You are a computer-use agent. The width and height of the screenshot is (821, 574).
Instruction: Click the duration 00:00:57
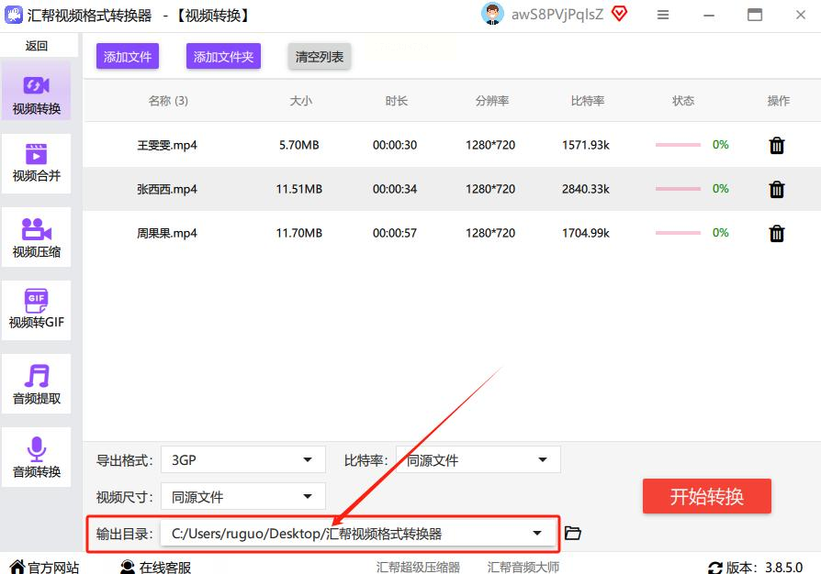[395, 233]
